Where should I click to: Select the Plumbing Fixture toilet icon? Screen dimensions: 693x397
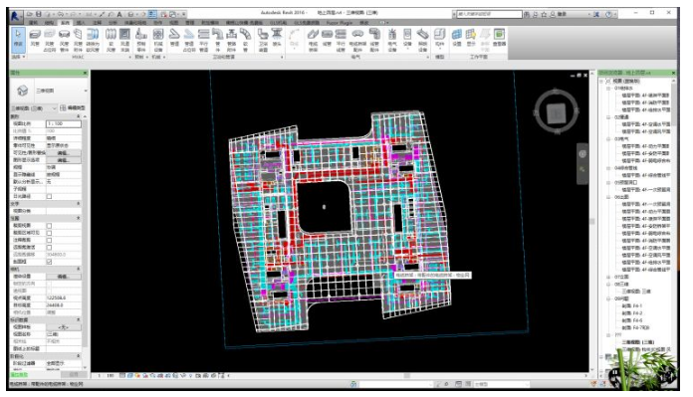click(x=263, y=39)
